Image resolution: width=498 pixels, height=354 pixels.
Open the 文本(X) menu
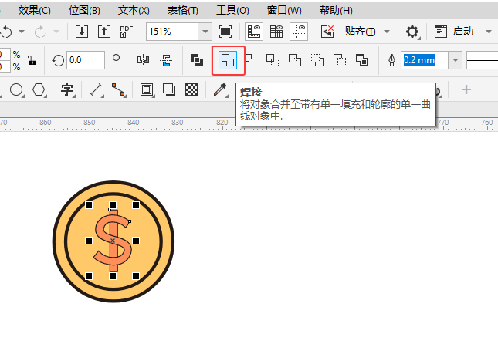pyautogui.click(x=134, y=11)
